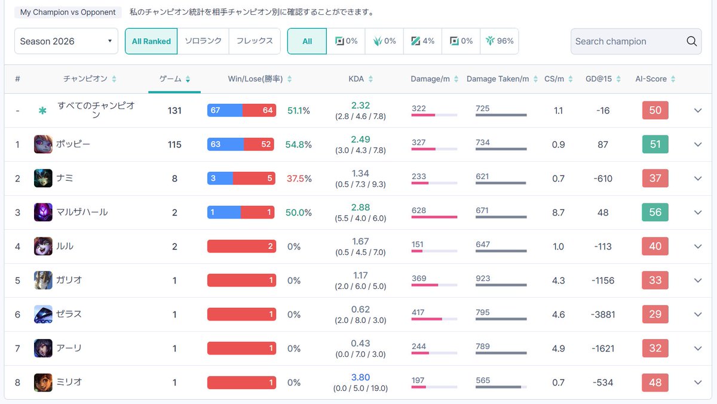Click the ポッピー champion name
The image size is (717, 404).
point(73,144)
